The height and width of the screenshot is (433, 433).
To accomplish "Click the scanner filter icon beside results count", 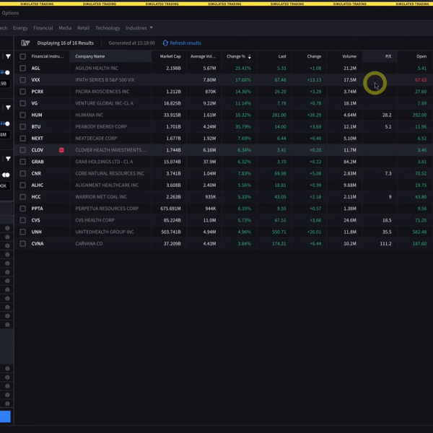I will [25, 43].
